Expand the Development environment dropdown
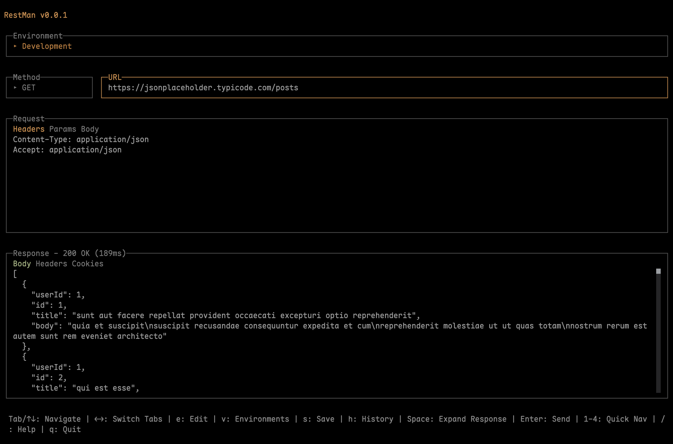Screen dimensions: 673x444 point(47,46)
